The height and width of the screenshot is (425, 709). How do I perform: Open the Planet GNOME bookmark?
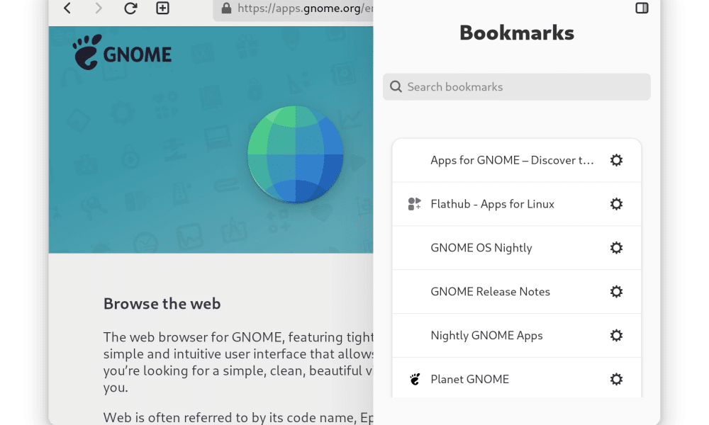point(516,378)
